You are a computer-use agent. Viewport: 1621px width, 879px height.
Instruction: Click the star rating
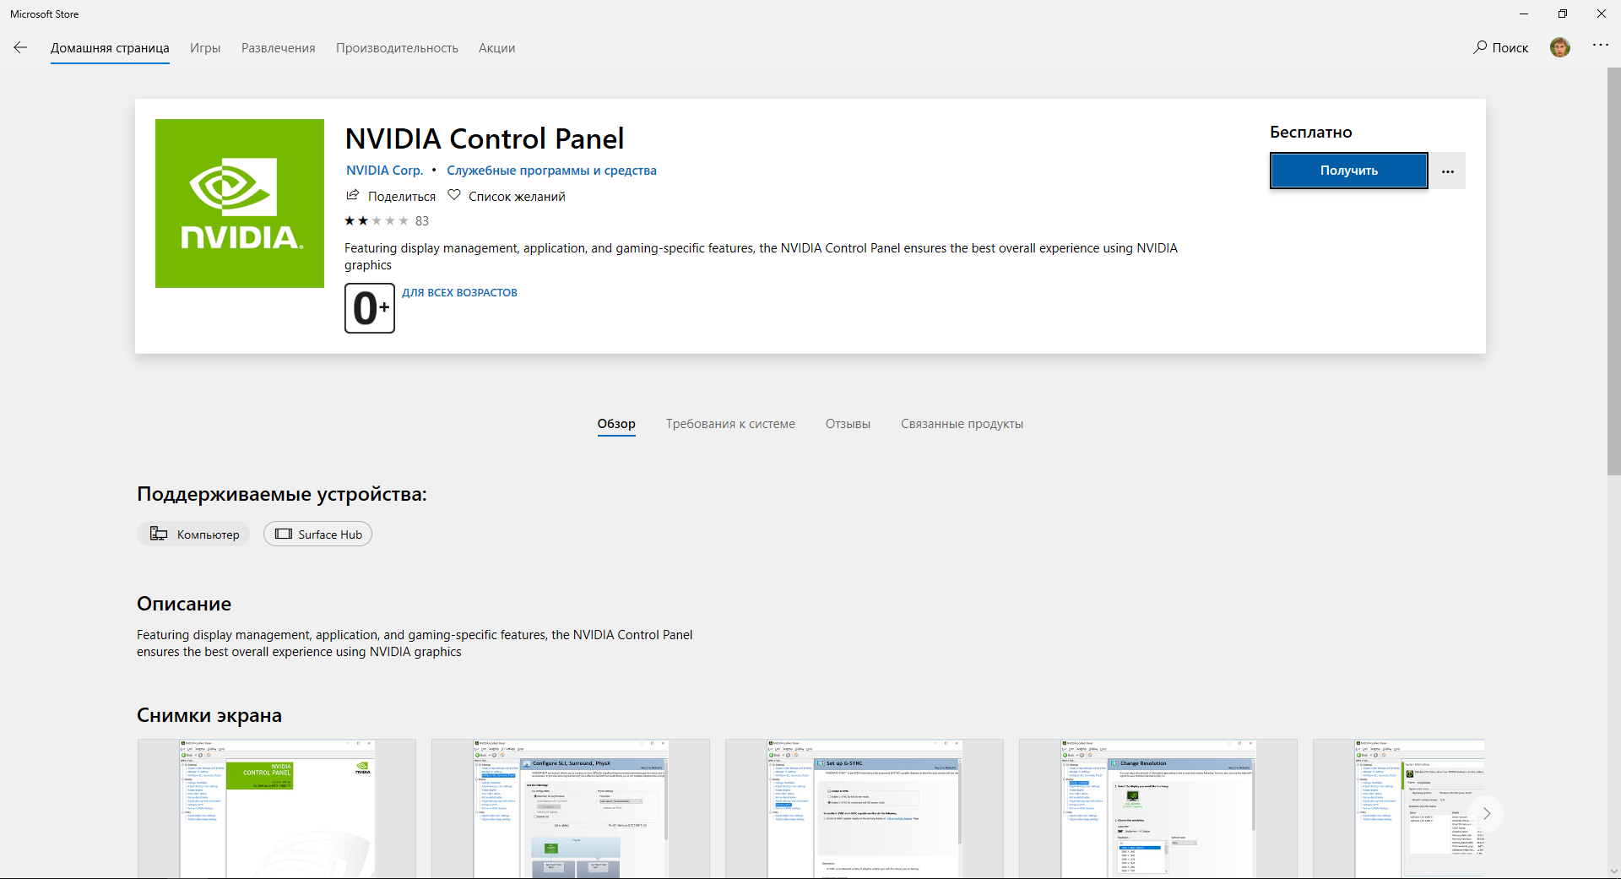tap(377, 221)
